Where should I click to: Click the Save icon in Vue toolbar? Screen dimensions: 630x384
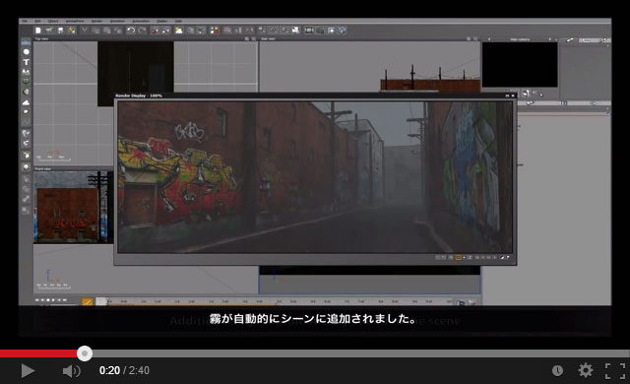[60, 31]
